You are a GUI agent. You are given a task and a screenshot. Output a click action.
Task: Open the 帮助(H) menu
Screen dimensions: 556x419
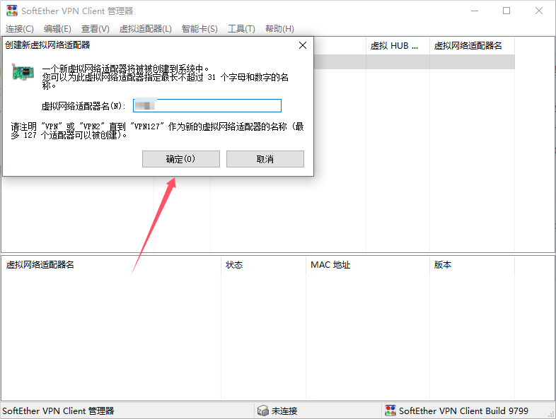(x=279, y=29)
